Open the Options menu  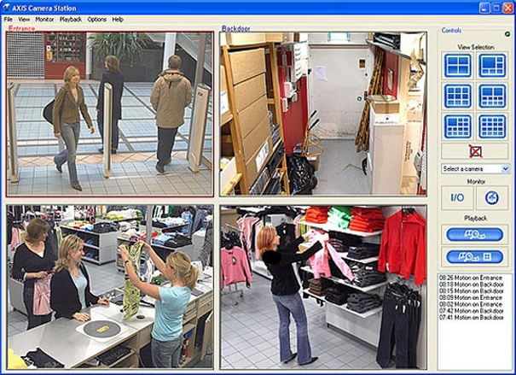96,19
